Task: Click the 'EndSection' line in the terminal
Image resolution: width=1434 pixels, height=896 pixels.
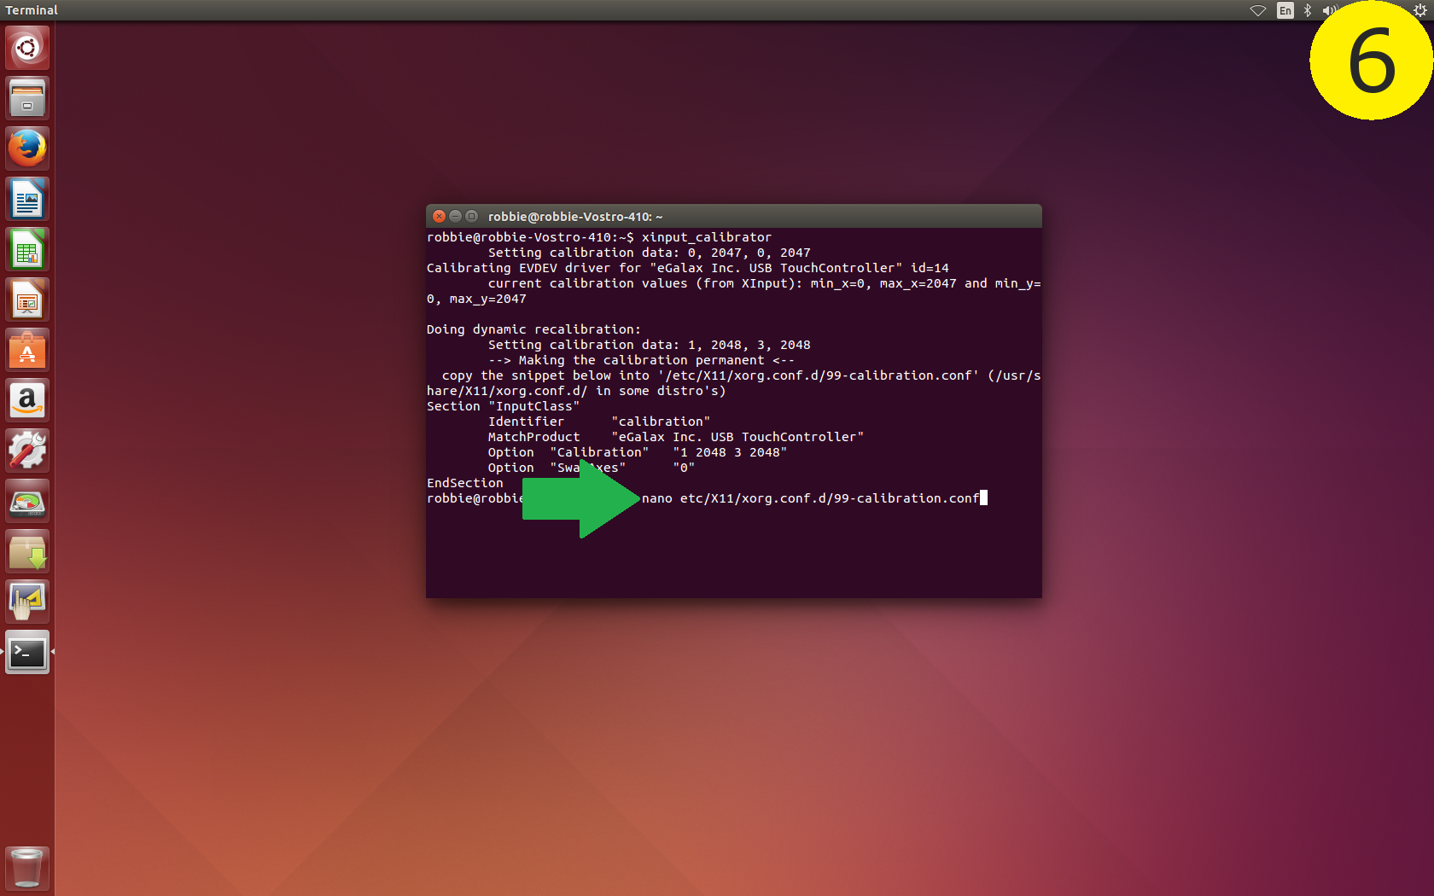Action: coord(465,483)
